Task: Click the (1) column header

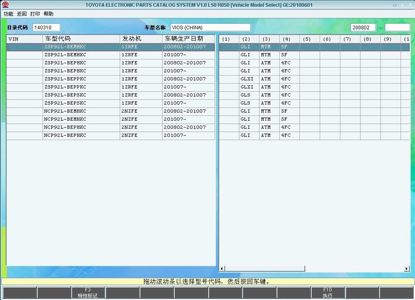Action: (x=229, y=39)
